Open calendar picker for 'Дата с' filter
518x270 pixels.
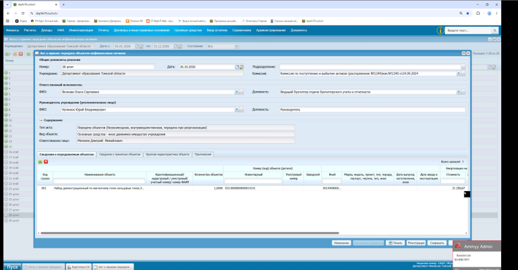[x=137, y=47]
